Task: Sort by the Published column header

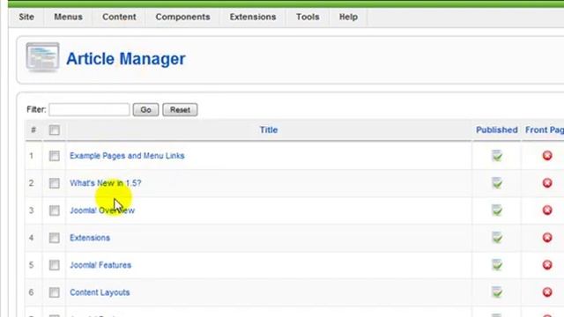Action: click(x=497, y=129)
